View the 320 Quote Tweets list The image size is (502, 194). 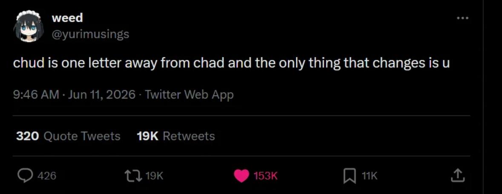click(x=68, y=136)
